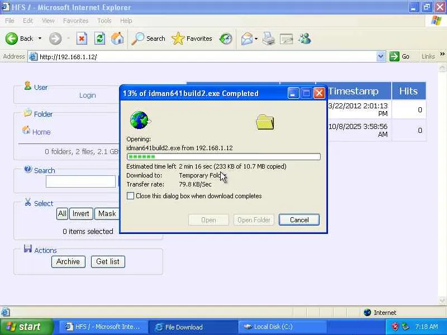Click the folder icon in download dialog
The image size is (447, 335).
[x=265, y=122]
